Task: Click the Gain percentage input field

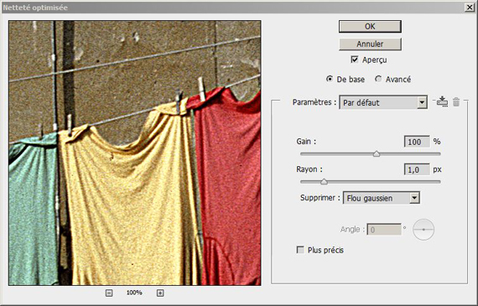Action: tap(417, 142)
